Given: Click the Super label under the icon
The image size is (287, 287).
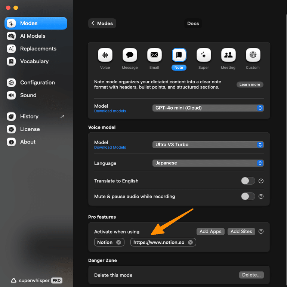Looking at the screenshot, I should (204, 68).
